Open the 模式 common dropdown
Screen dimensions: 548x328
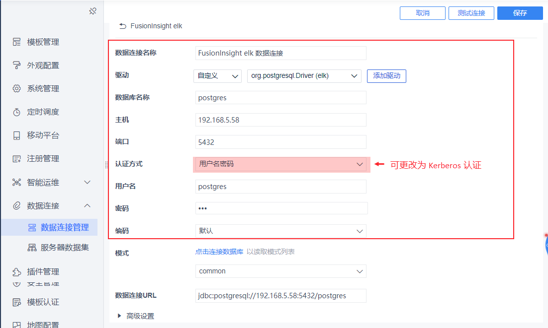[280, 271]
